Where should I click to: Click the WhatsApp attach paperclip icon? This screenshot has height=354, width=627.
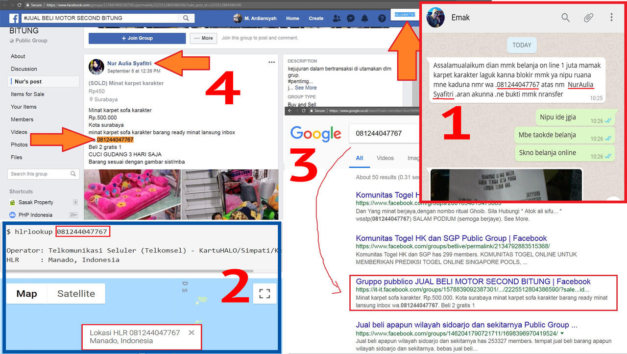click(x=588, y=18)
